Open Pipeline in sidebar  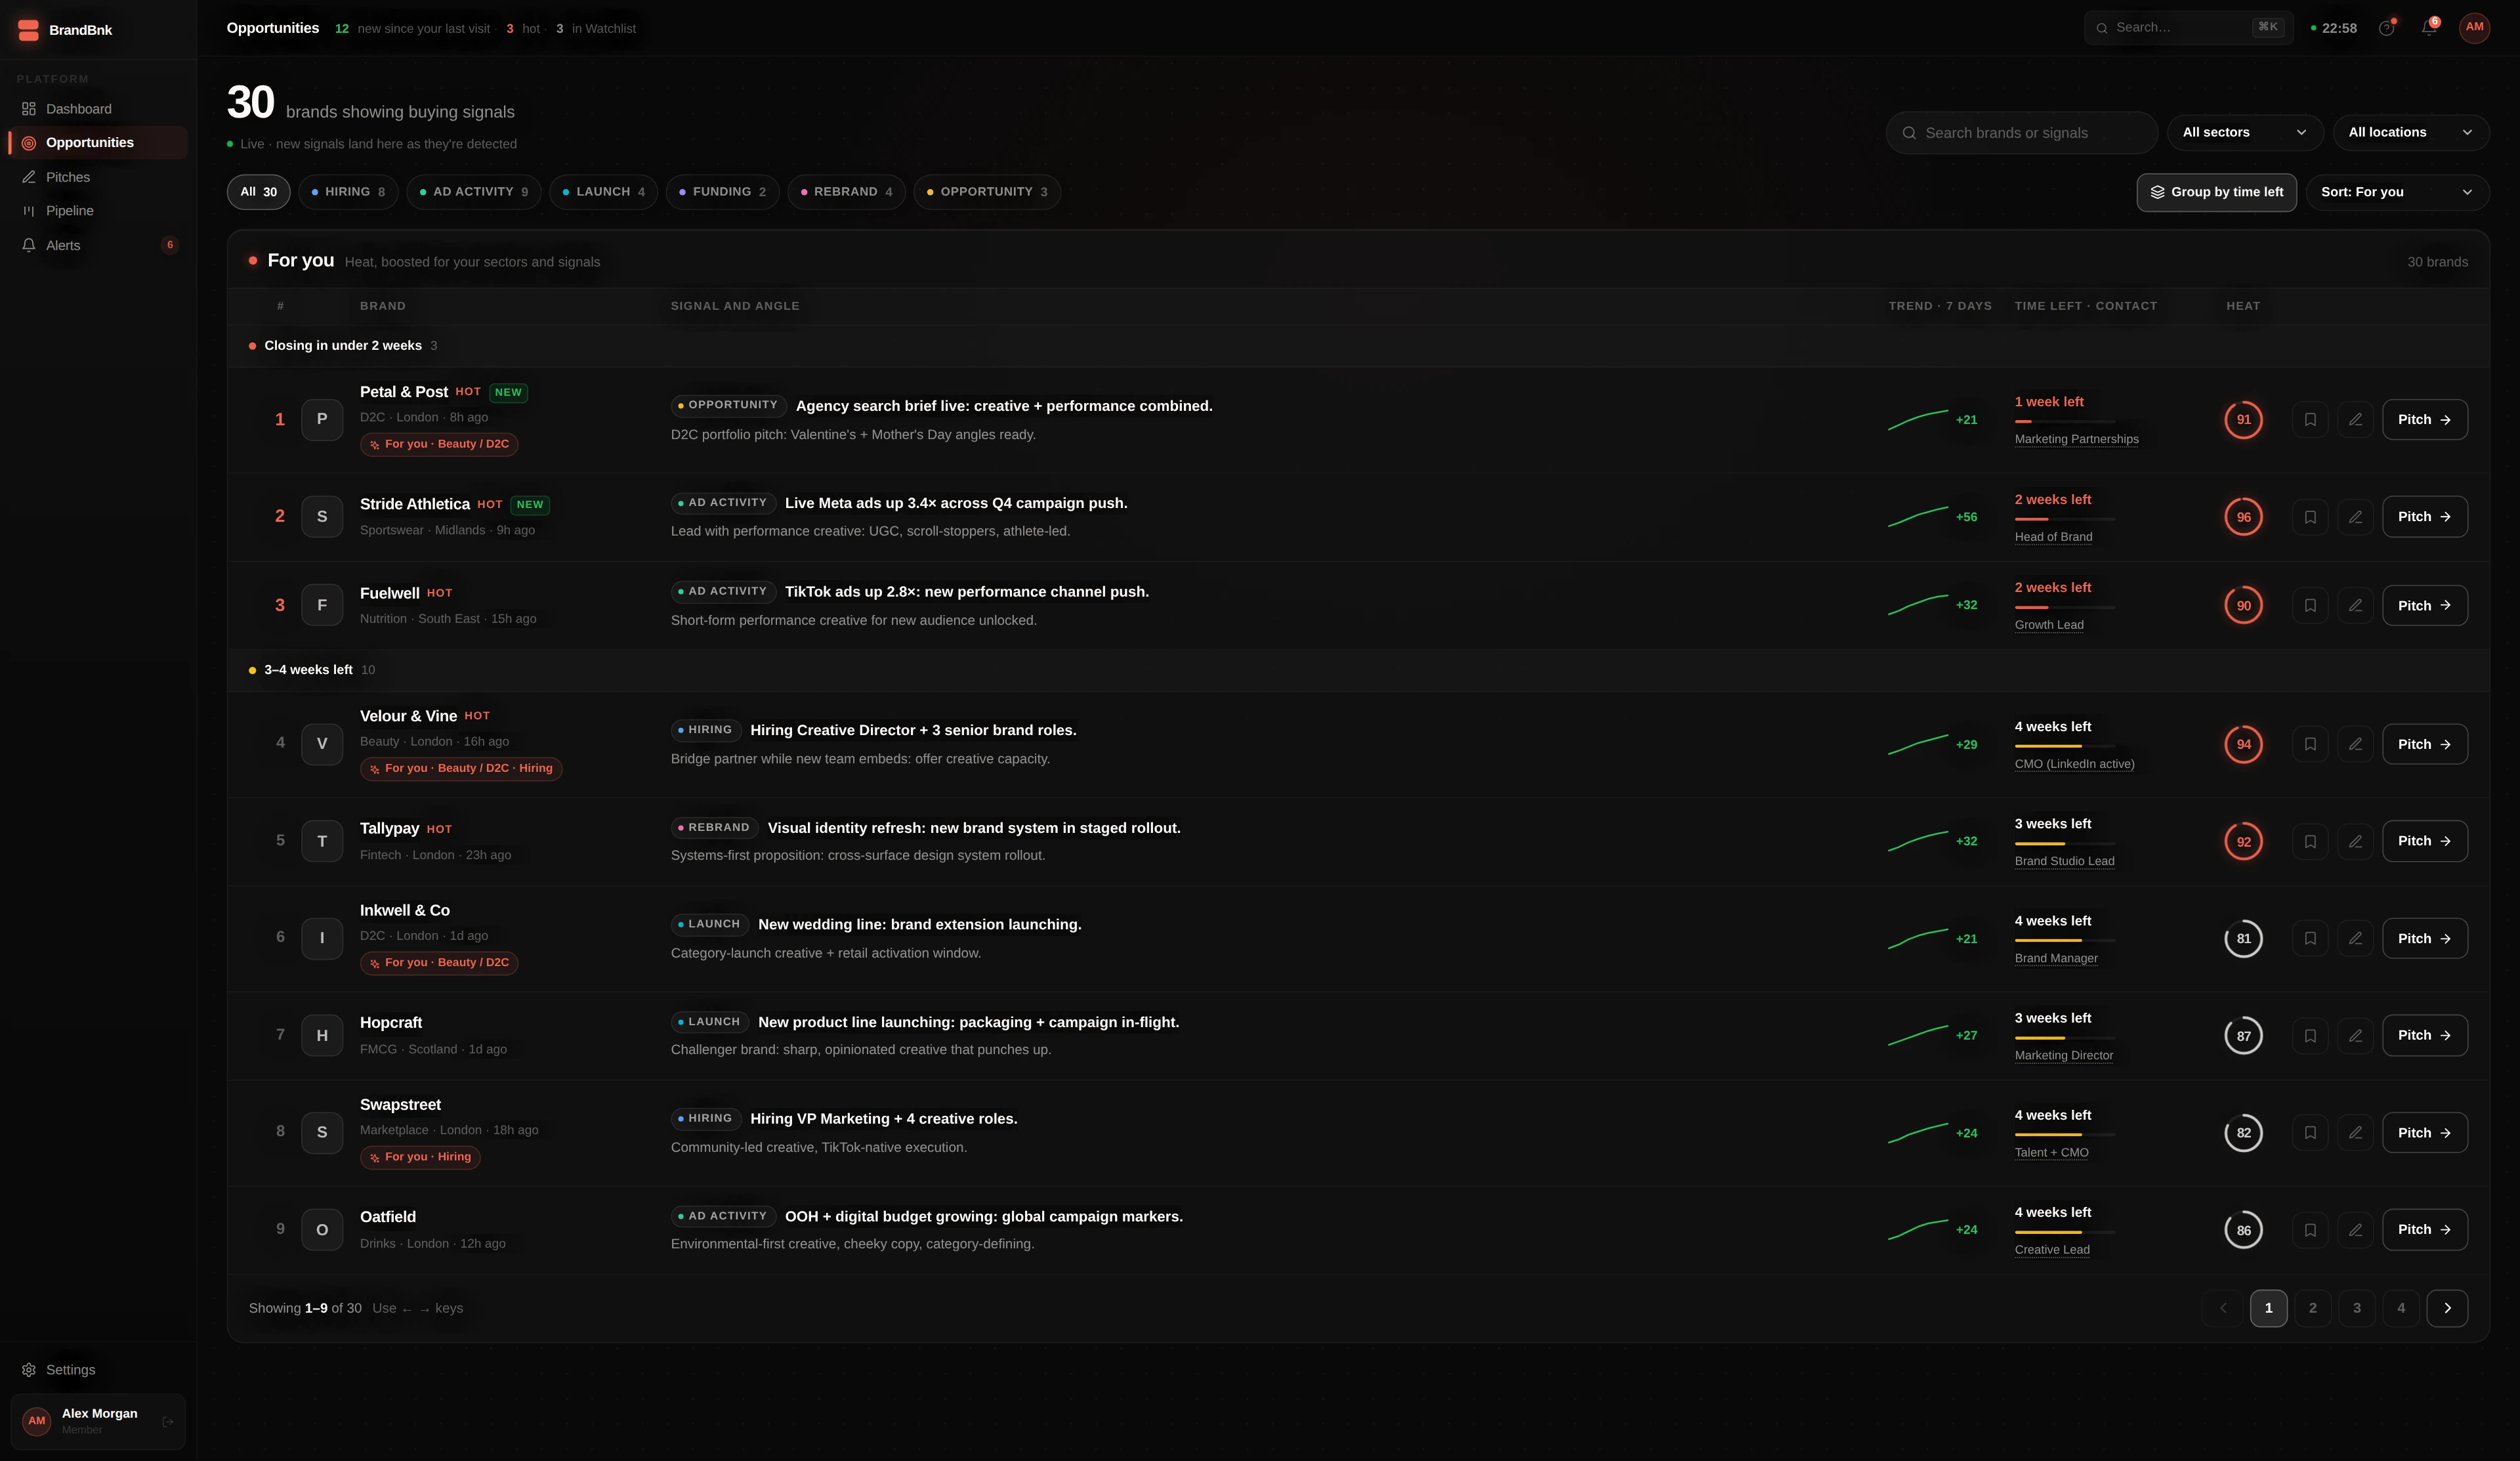pos(98,211)
